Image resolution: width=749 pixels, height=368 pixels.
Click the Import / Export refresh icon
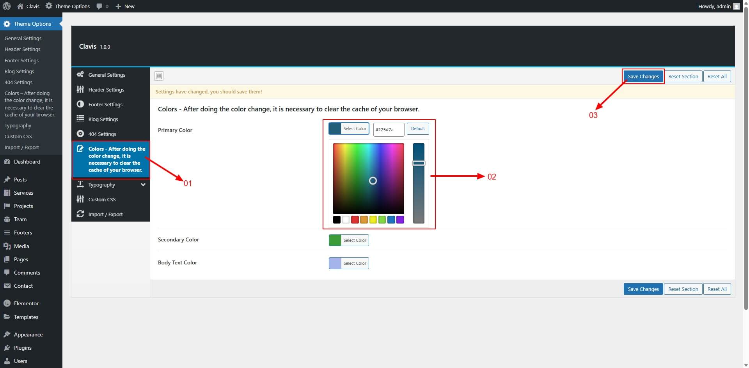pyautogui.click(x=80, y=214)
